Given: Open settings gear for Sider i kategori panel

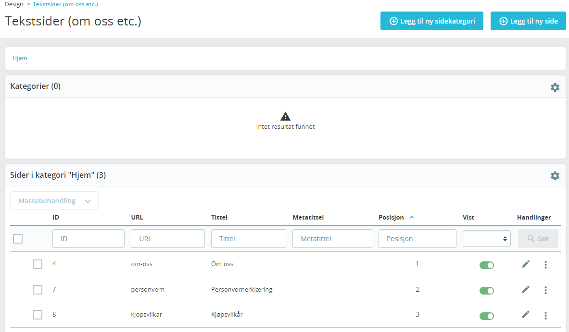Looking at the screenshot, I should pyautogui.click(x=555, y=176).
